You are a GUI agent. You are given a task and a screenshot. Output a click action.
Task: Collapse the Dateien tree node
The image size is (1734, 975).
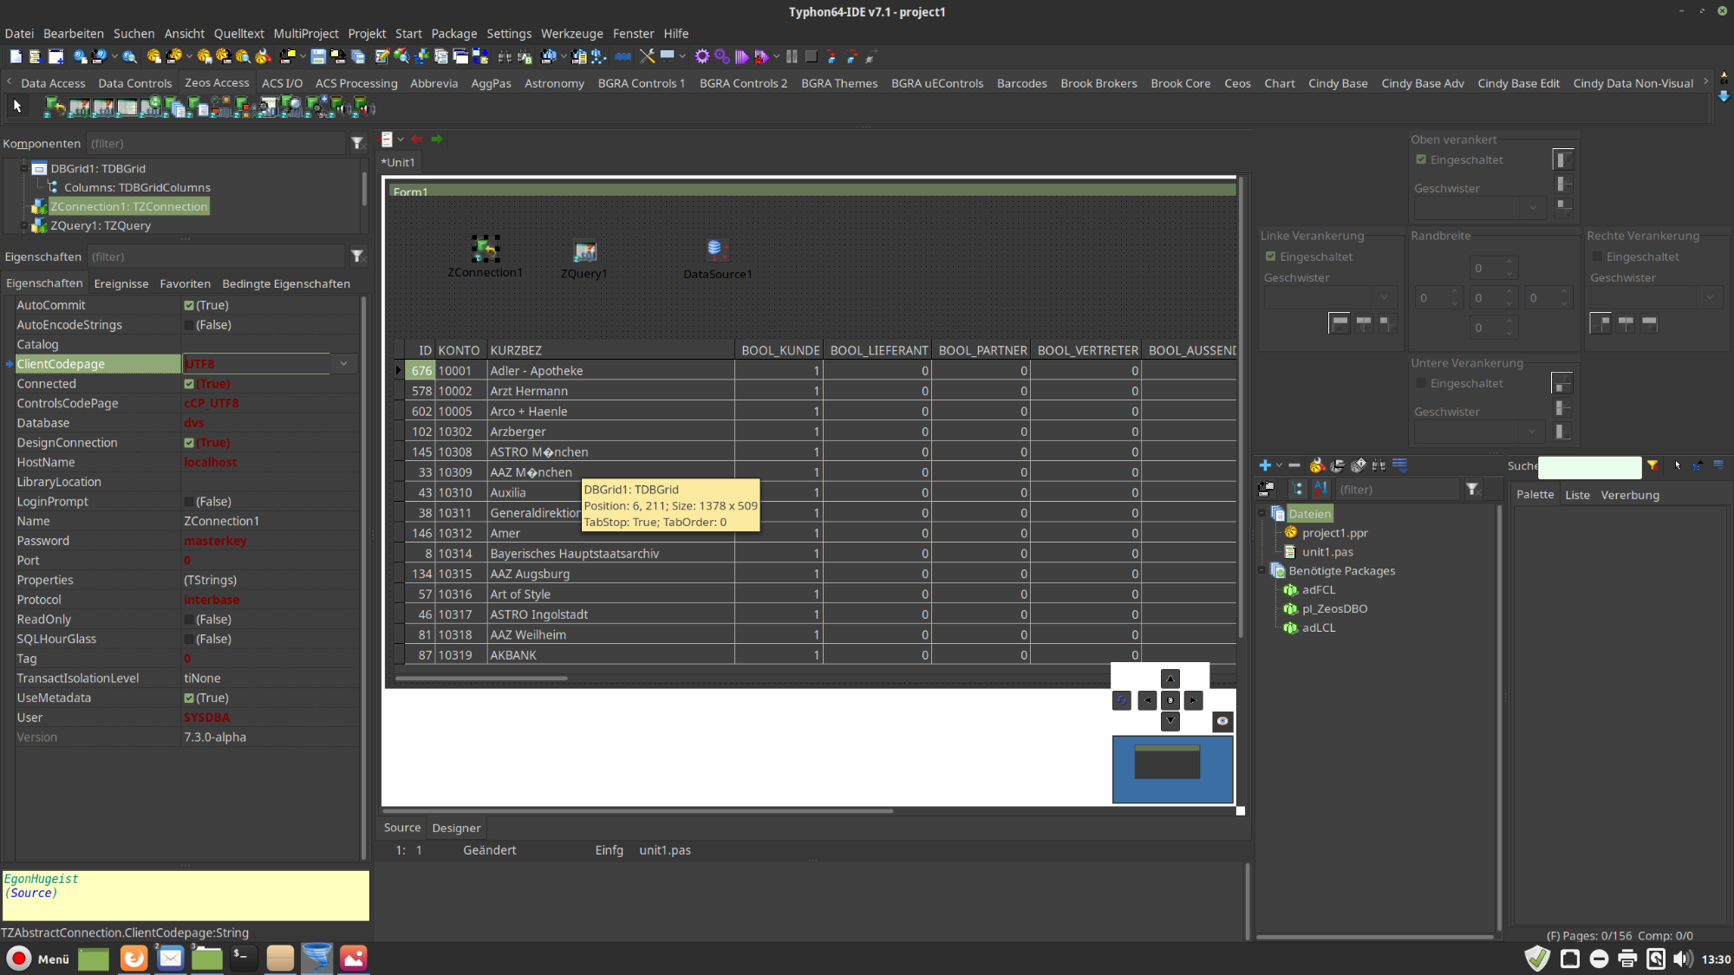1262,514
